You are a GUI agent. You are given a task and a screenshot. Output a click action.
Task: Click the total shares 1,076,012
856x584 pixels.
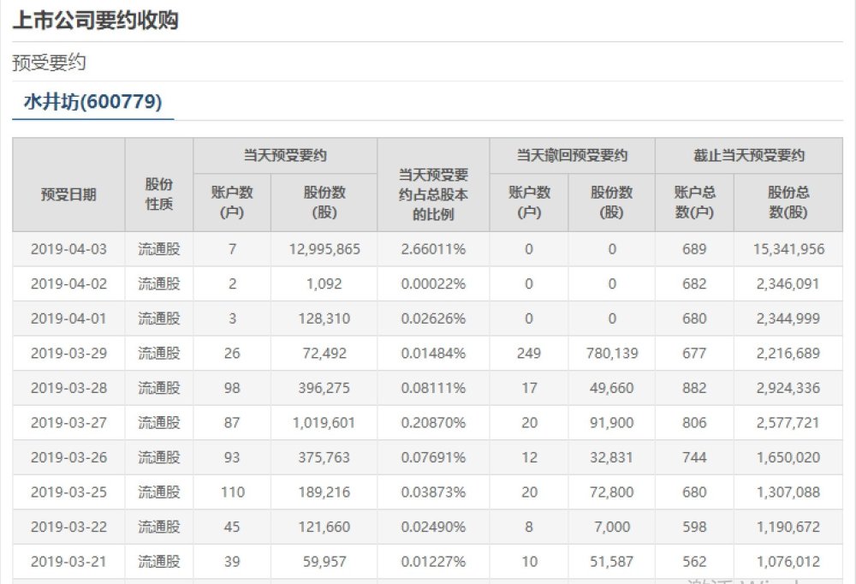(788, 562)
